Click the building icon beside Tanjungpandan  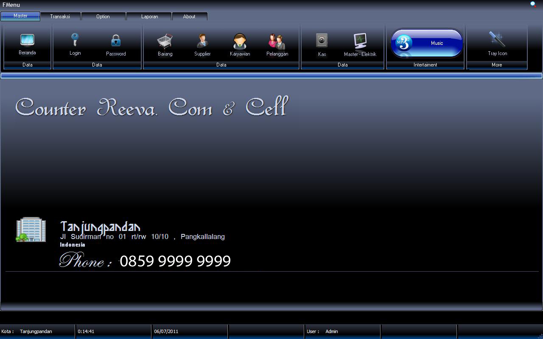pyautogui.click(x=32, y=229)
